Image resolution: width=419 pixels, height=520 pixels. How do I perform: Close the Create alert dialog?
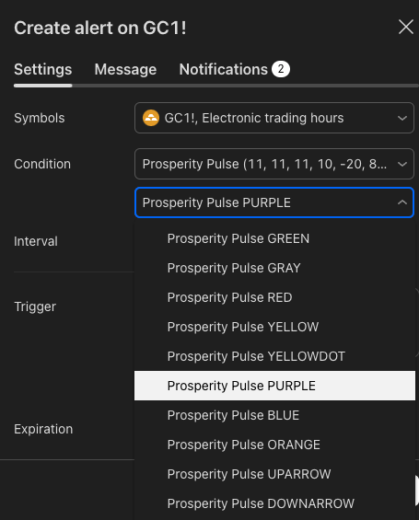406,27
